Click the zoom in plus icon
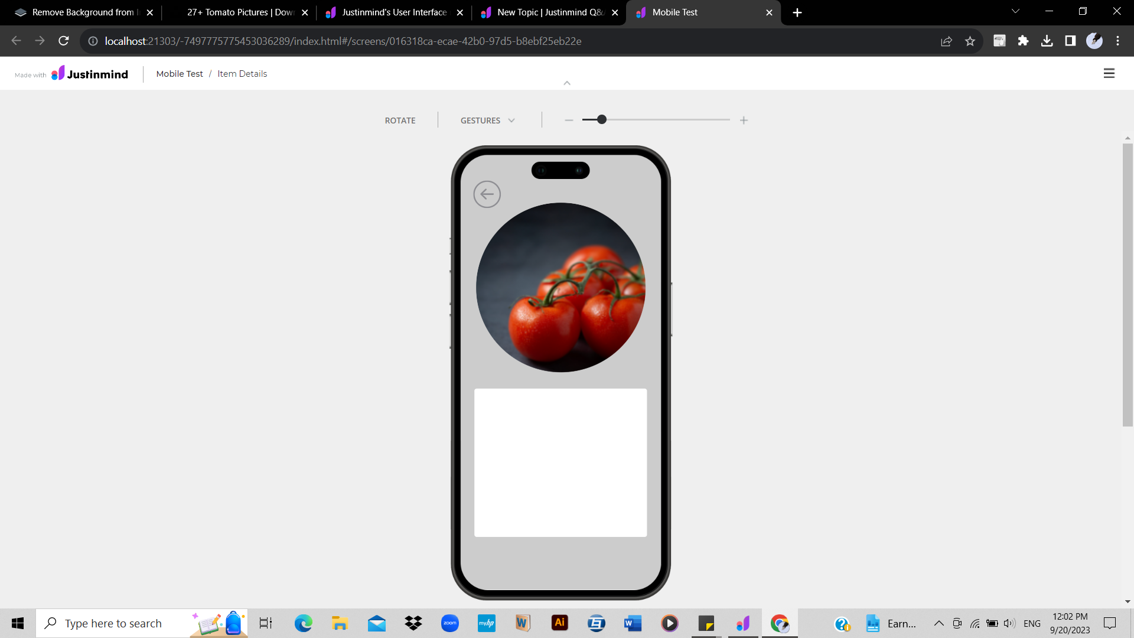 tap(744, 121)
